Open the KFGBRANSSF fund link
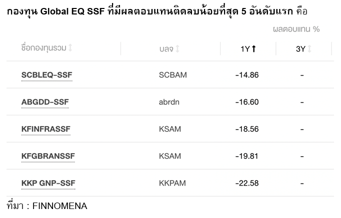341x218 pixels. coord(48,156)
